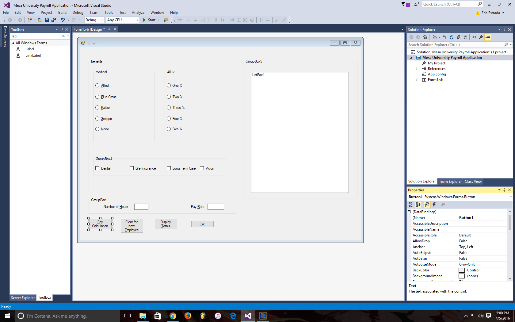Show the Events lightning bolt in Properties
Image resolution: width=515 pixels, height=322 pixels.
click(434, 205)
